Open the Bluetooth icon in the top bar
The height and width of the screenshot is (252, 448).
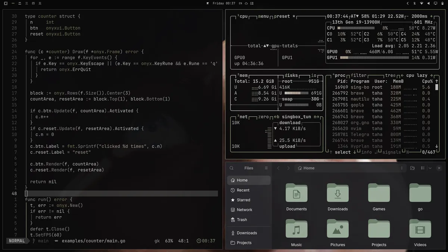(414, 3)
